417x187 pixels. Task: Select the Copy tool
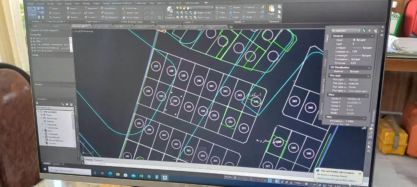click(220, 12)
